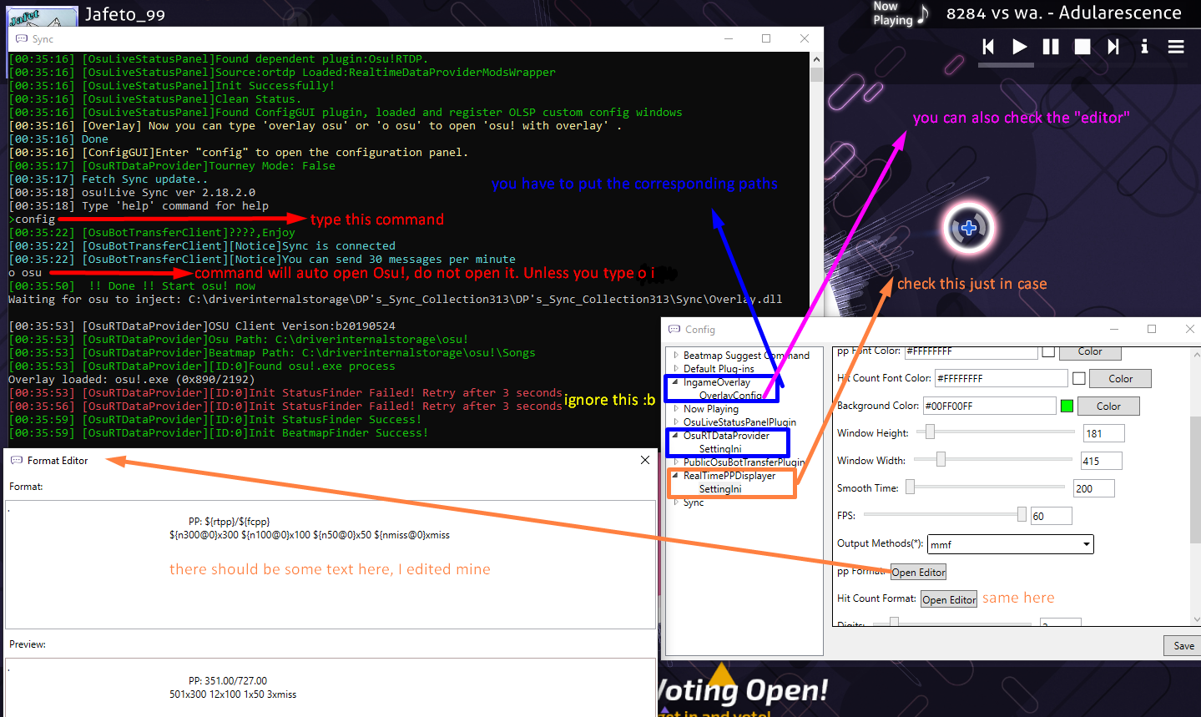
Task: Expand Default Plug-ins tree node
Action: [x=676, y=368]
